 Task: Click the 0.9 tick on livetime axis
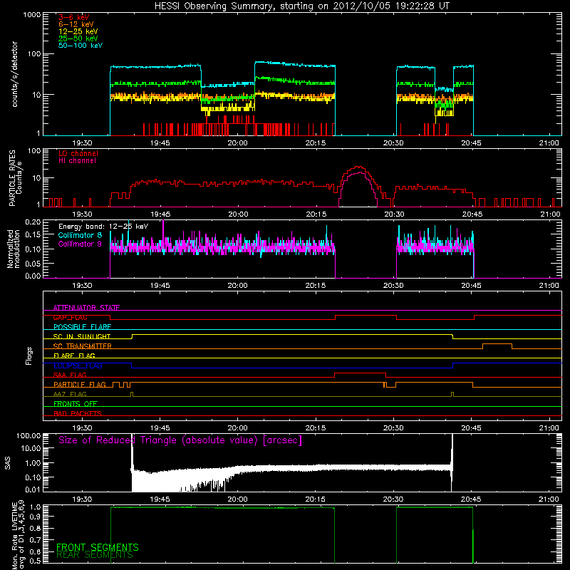35,517
